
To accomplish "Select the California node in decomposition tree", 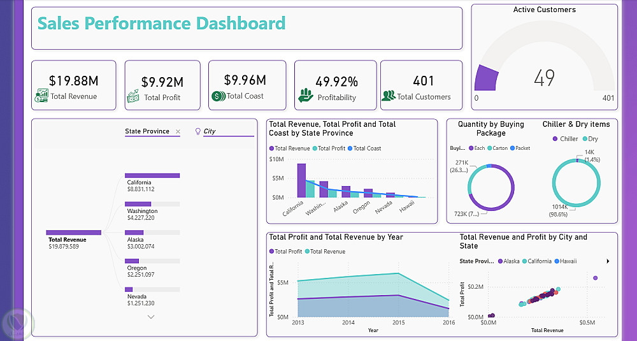I will (x=152, y=175).
